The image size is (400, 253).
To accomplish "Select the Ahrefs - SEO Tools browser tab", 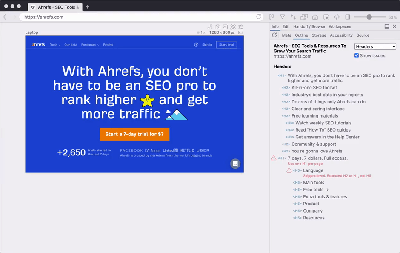I will coord(55,7).
